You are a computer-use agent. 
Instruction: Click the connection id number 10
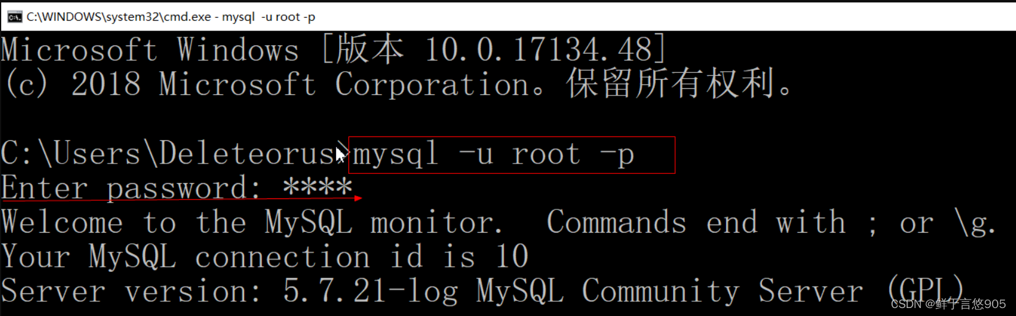click(x=512, y=257)
